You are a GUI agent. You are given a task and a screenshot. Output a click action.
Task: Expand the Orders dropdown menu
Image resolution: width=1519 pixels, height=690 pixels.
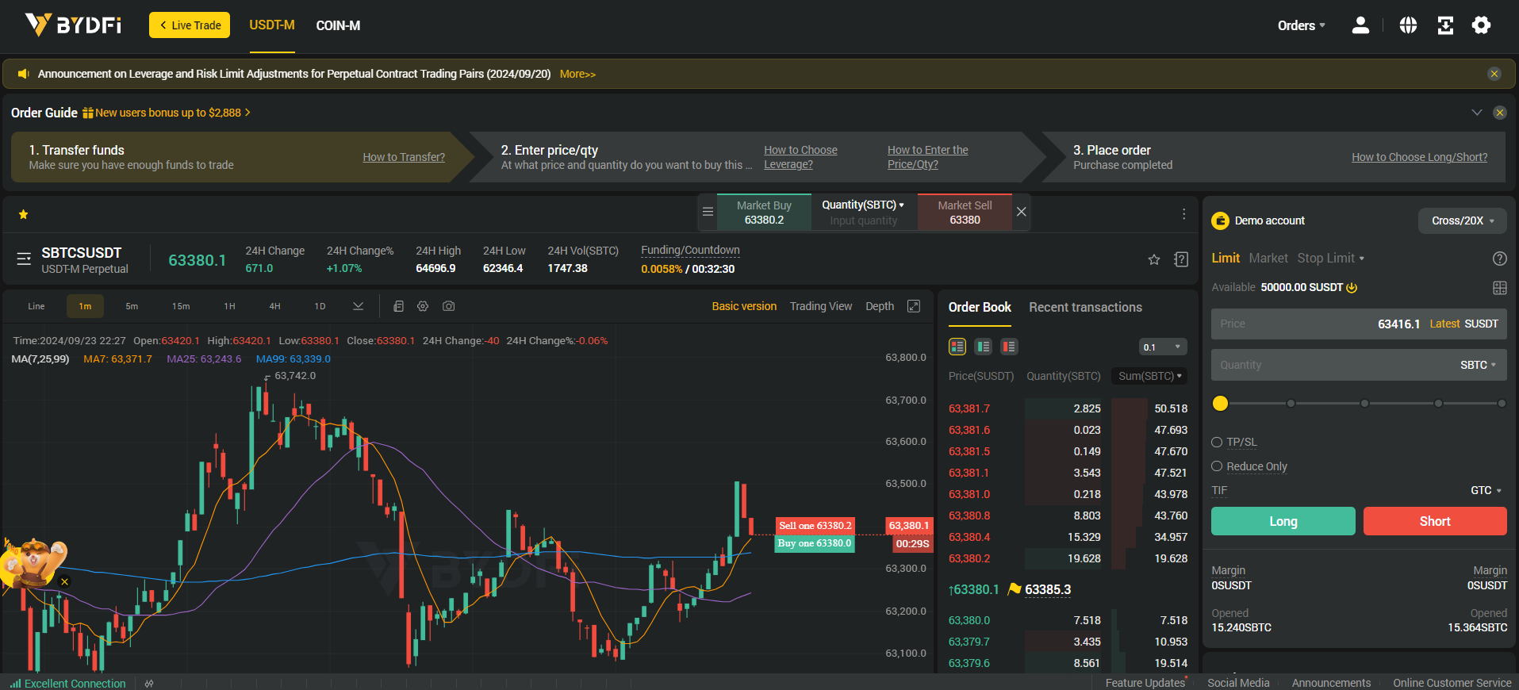[1301, 25]
